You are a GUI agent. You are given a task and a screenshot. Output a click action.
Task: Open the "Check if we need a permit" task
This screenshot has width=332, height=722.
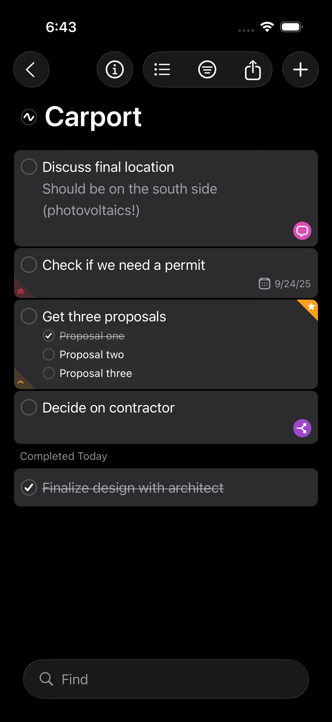(124, 265)
